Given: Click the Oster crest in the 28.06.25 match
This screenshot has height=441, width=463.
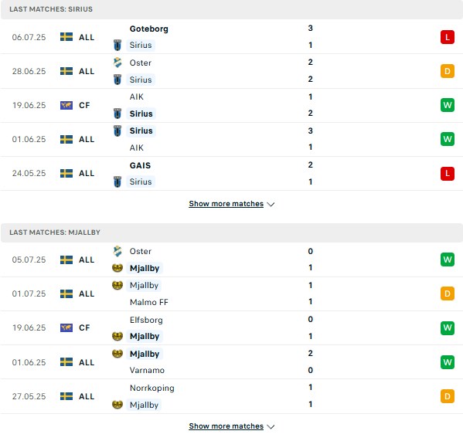Looking at the screenshot, I should [x=117, y=63].
